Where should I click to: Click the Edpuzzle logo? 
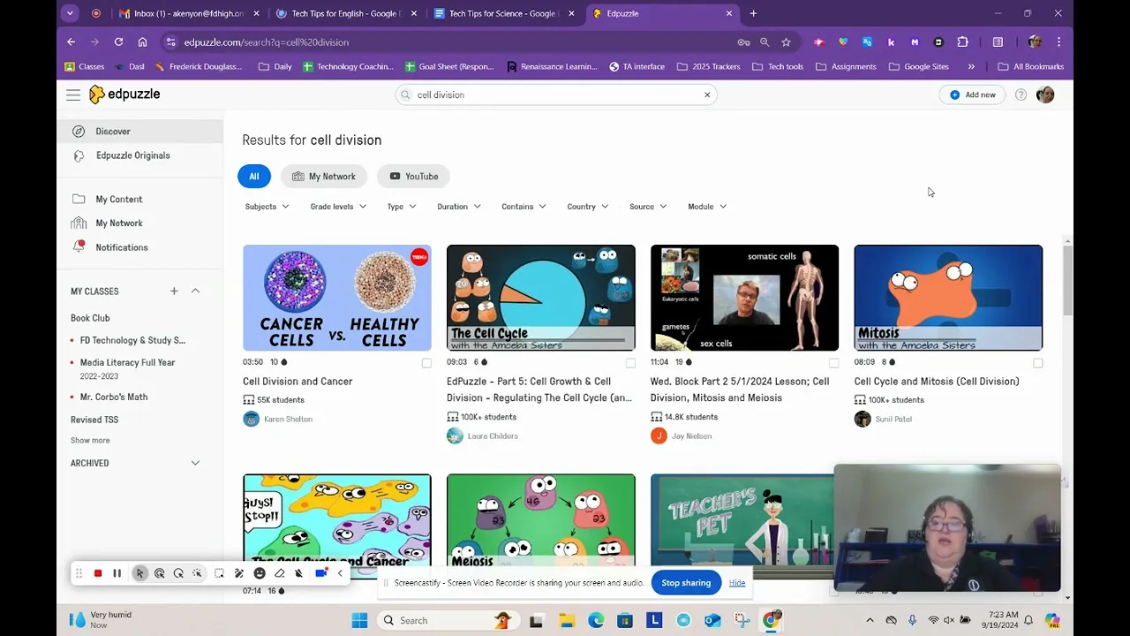coord(124,95)
